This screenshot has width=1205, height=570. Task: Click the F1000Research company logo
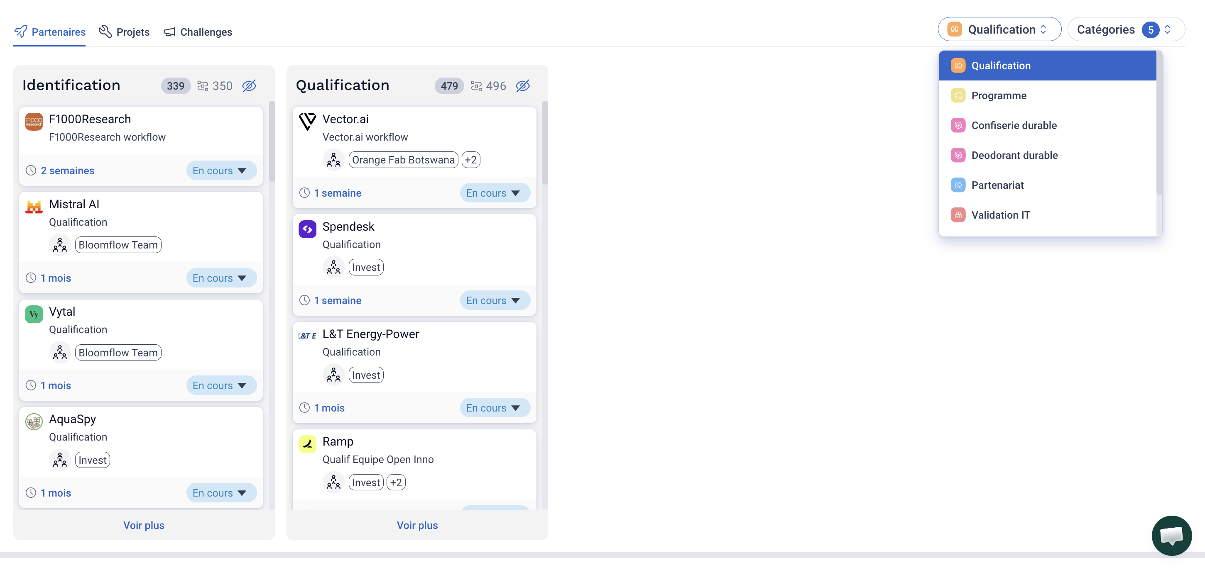34,122
